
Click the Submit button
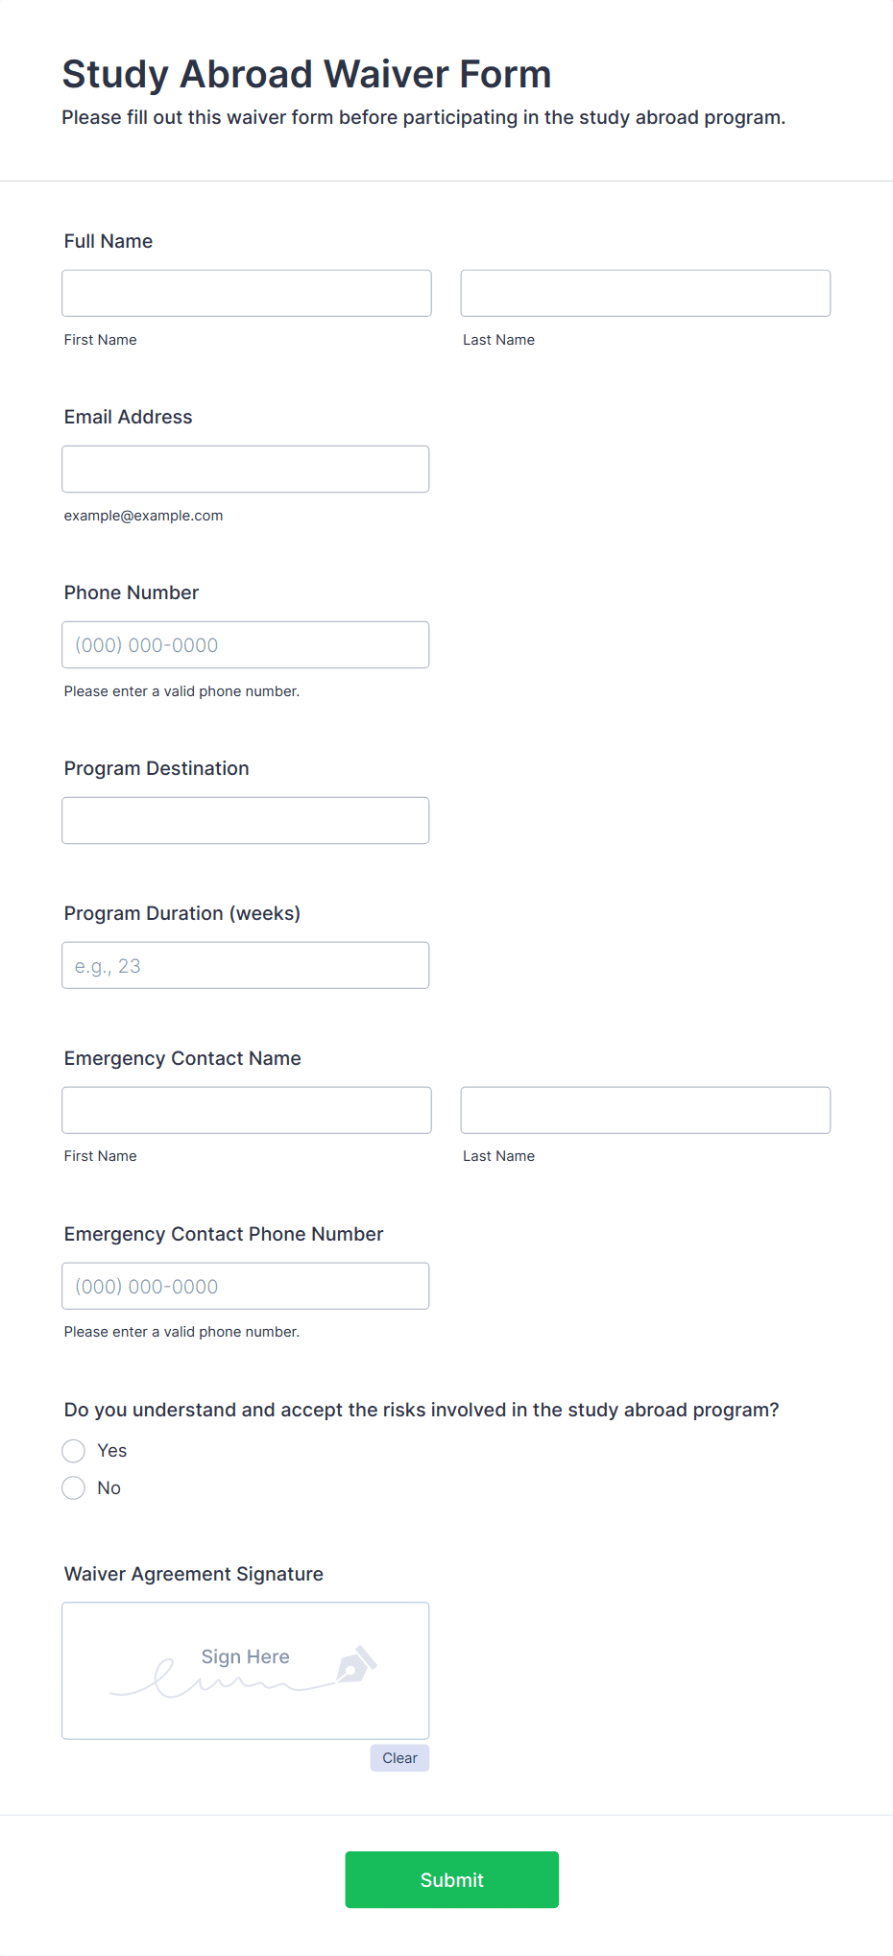451,1879
